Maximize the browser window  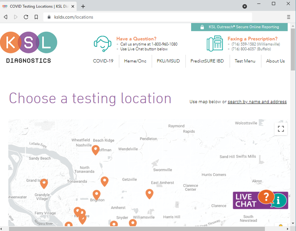click(273, 4)
